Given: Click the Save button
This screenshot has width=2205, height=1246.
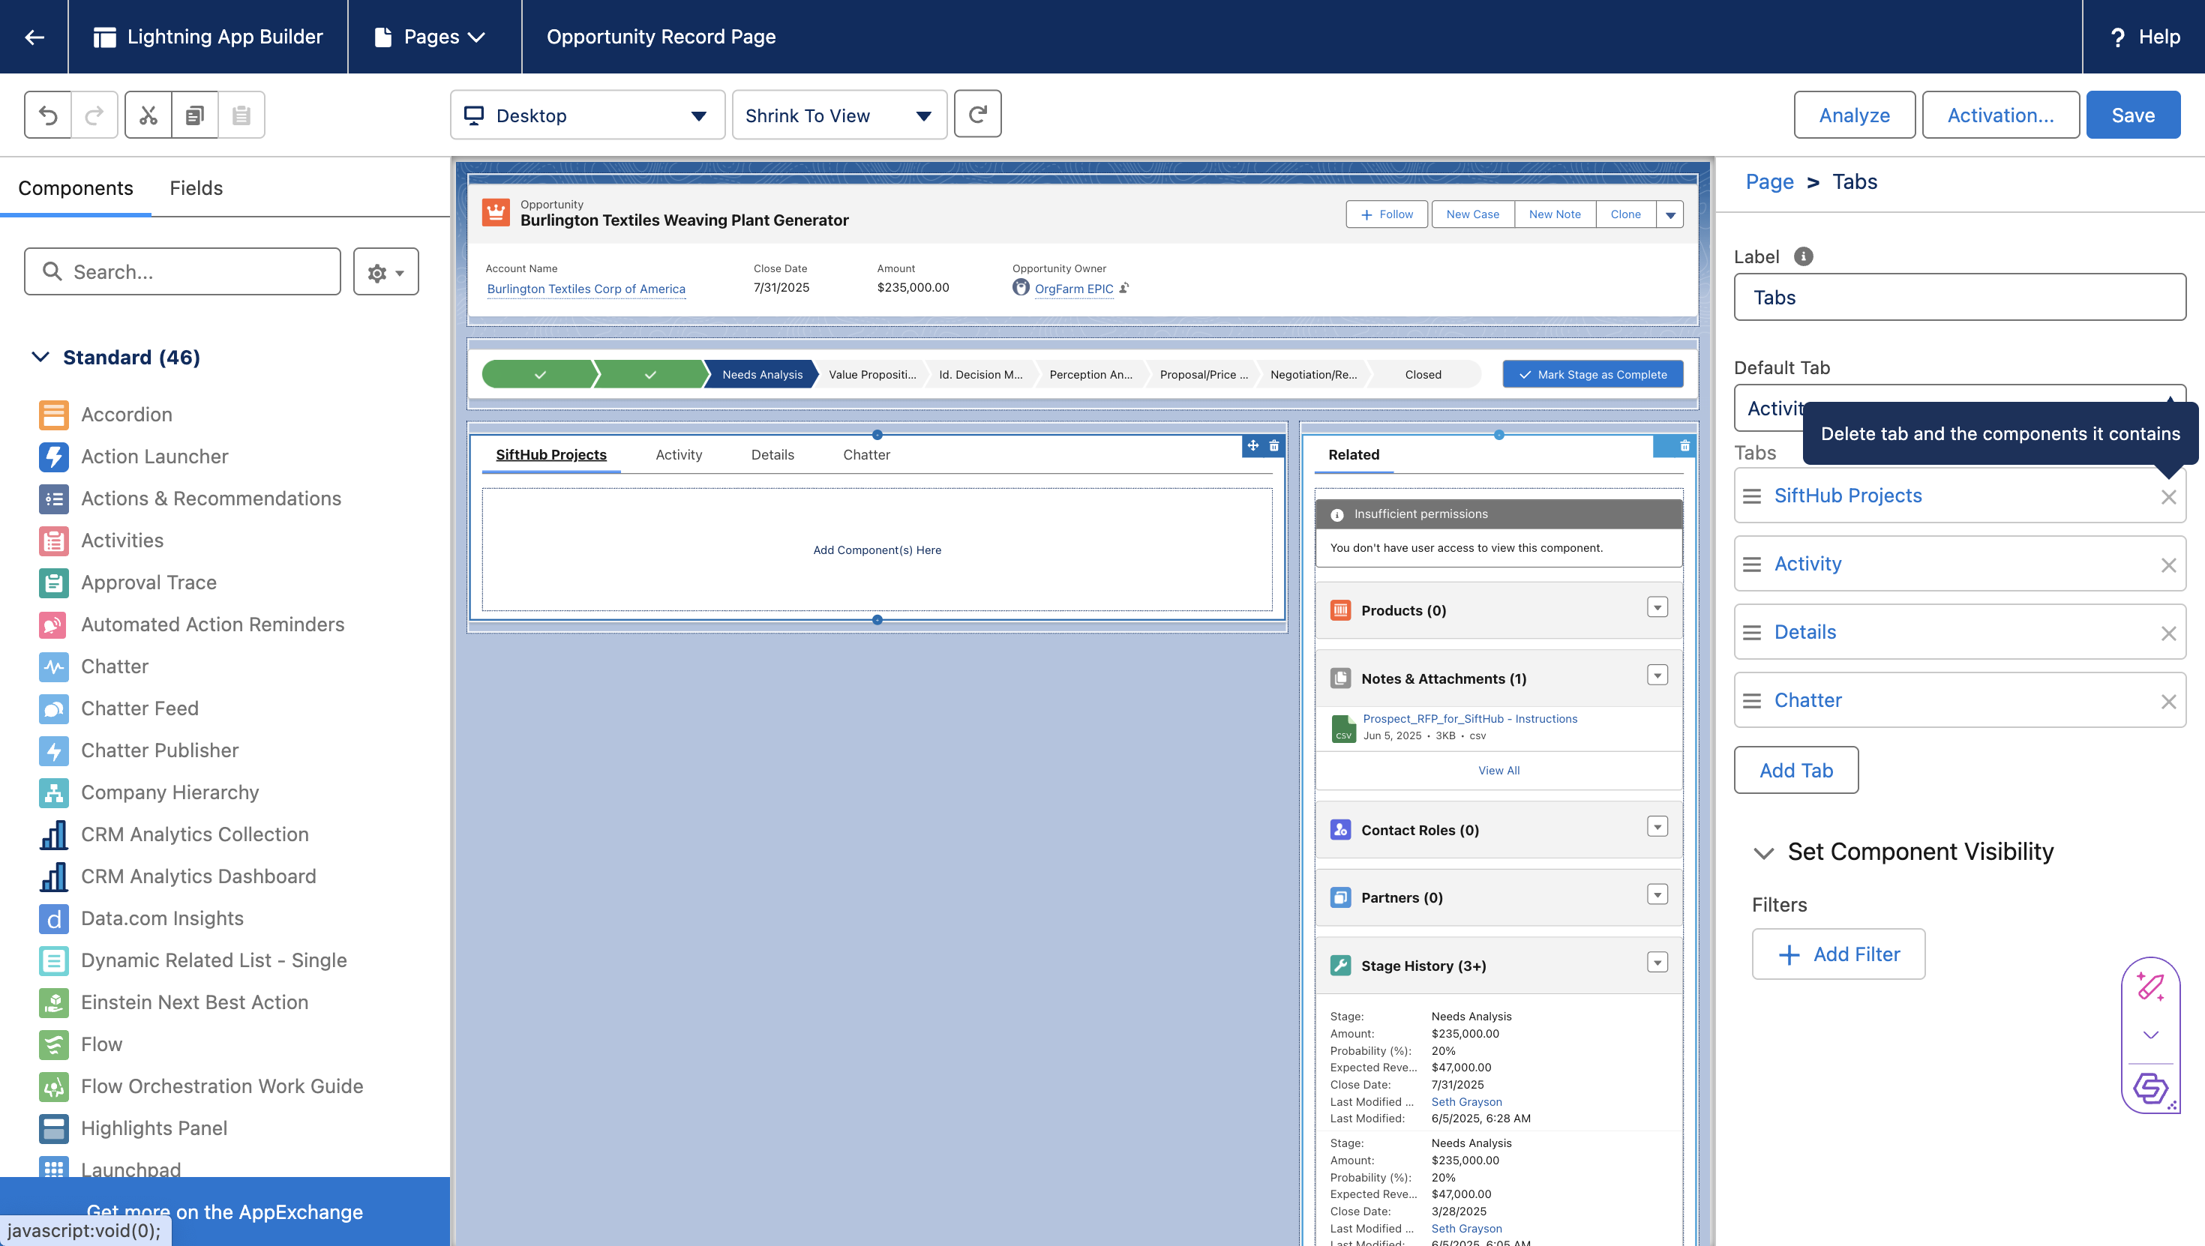Looking at the screenshot, I should (2132, 115).
